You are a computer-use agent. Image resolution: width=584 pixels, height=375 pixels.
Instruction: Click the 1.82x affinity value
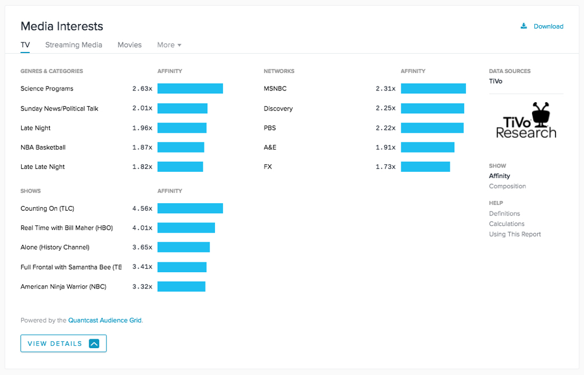tap(142, 167)
